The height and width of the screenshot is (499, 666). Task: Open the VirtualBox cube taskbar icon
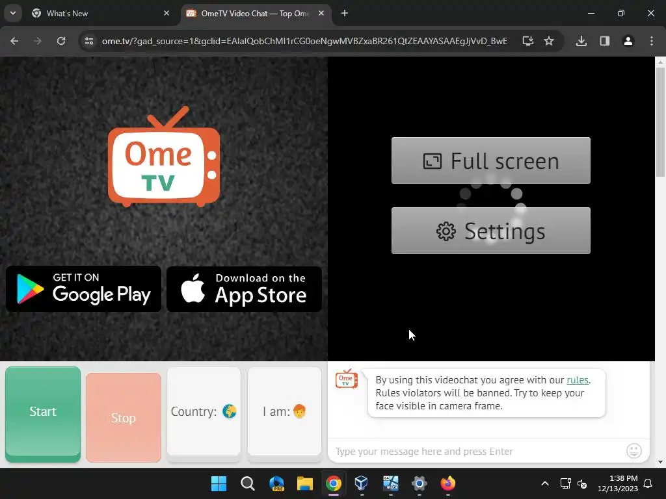(x=362, y=483)
